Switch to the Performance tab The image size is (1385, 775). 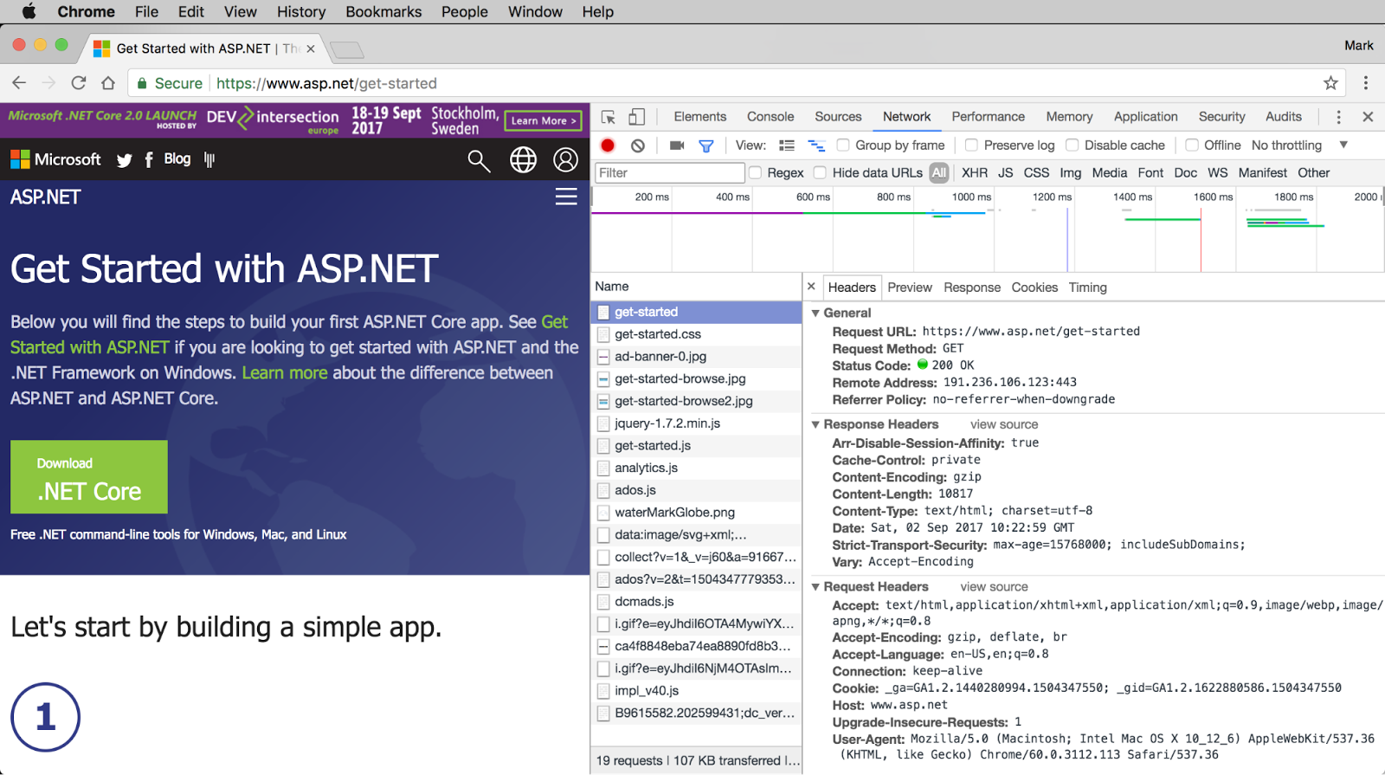pos(988,117)
